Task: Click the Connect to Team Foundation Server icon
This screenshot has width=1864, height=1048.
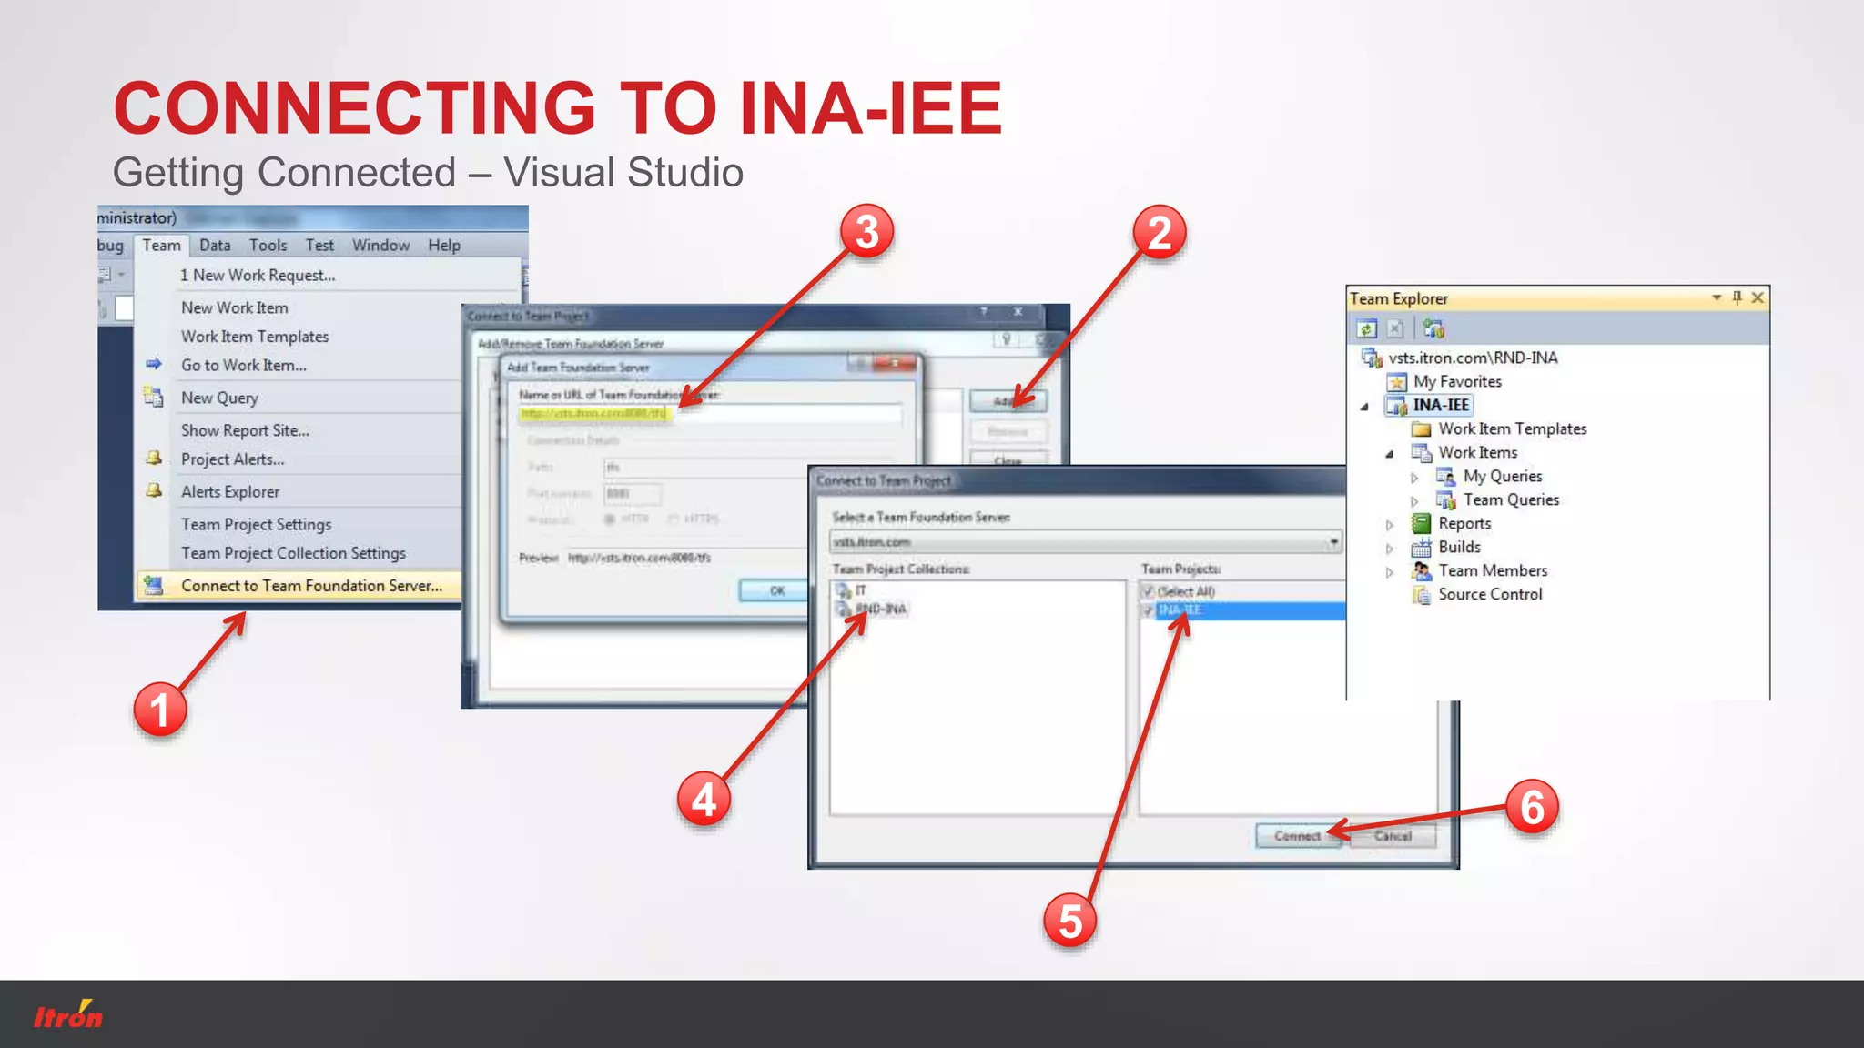Action: (x=153, y=586)
